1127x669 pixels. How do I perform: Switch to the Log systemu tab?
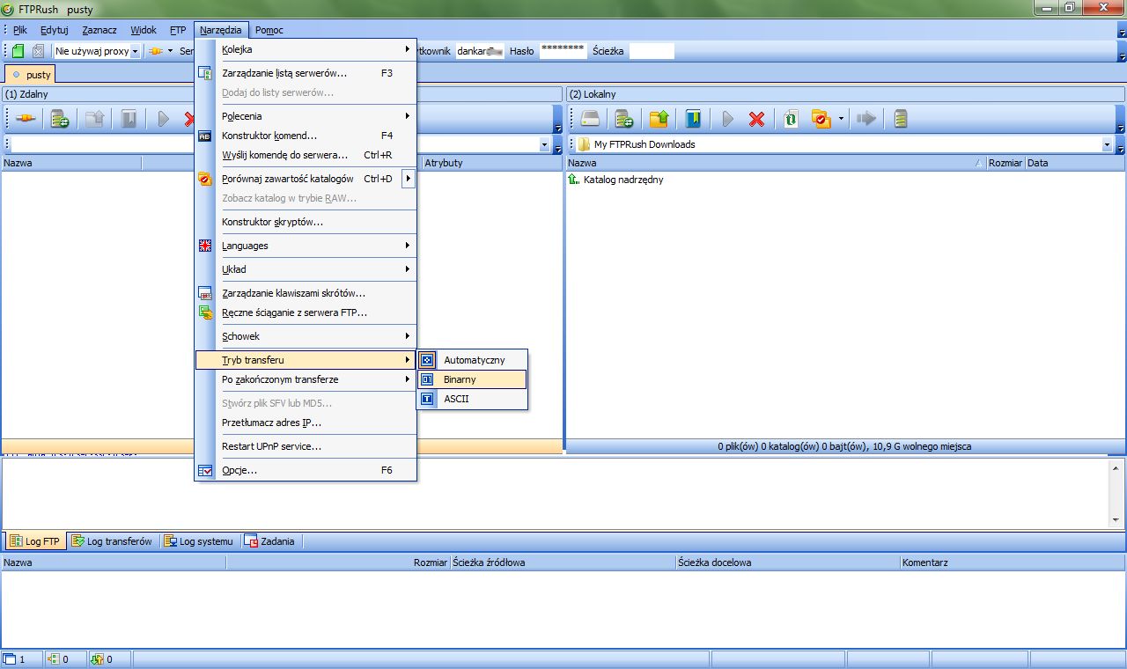click(199, 541)
